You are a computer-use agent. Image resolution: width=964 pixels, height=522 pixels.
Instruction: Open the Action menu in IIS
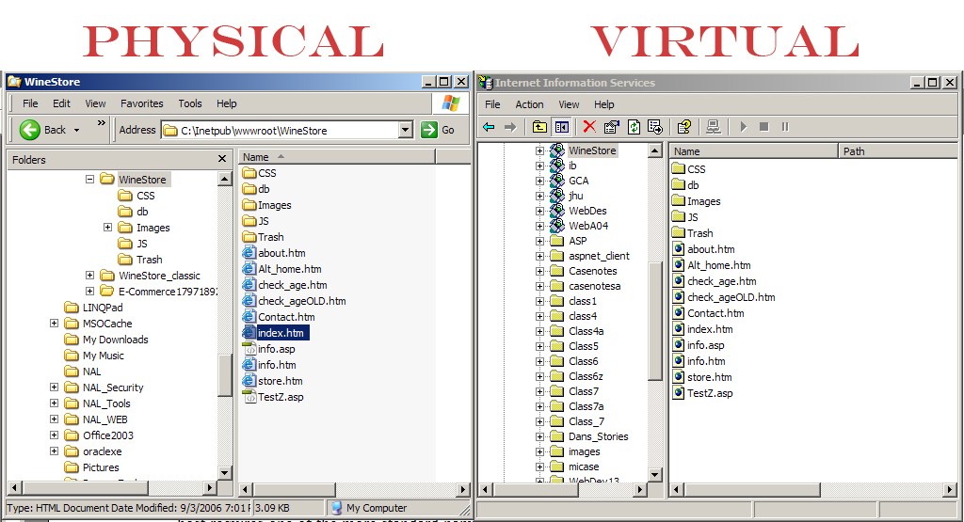529,104
